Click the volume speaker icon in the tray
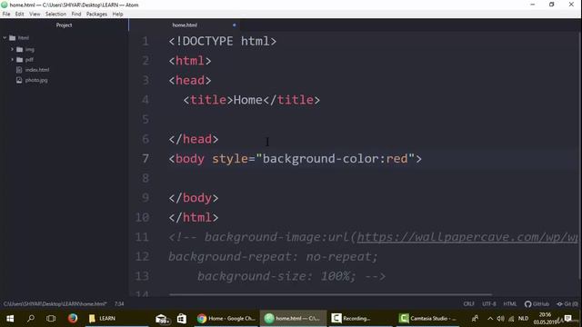Screen dimensions: 582x327 pyautogui.click(x=500, y=319)
